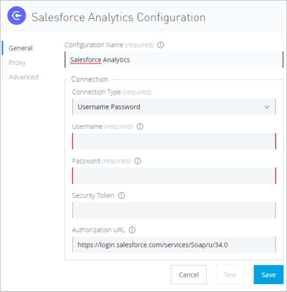This screenshot has height=292, width=287.
Task: Open the Proxy tab
Action: click(x=18, y=63)
